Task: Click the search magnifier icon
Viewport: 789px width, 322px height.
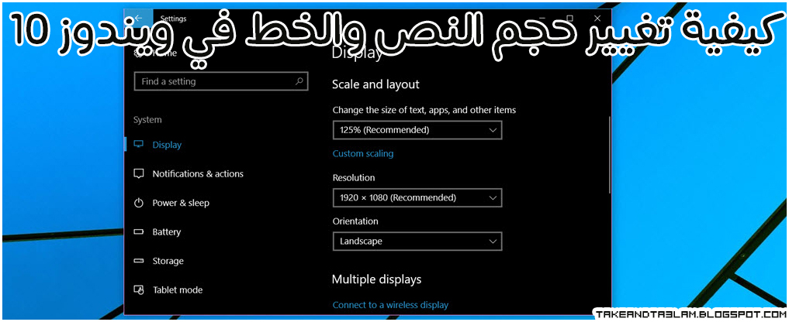Action: tap(299, 80)
